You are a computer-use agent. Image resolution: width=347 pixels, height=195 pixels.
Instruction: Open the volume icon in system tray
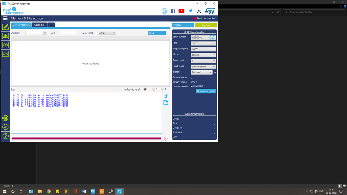click(x=316, y=192)
